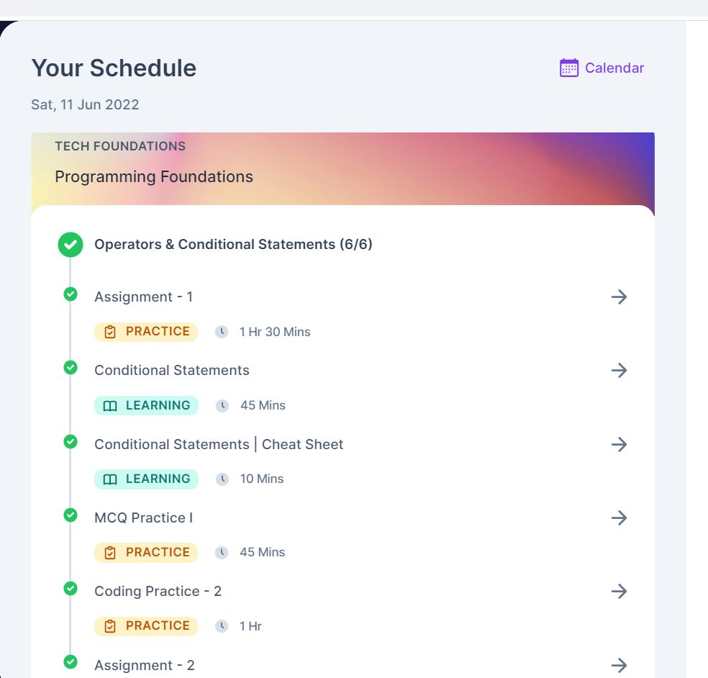This screenshot has width=708, height=678.
Task: Open the Calendar icon at top right
Action: click(x=569, y=68)
